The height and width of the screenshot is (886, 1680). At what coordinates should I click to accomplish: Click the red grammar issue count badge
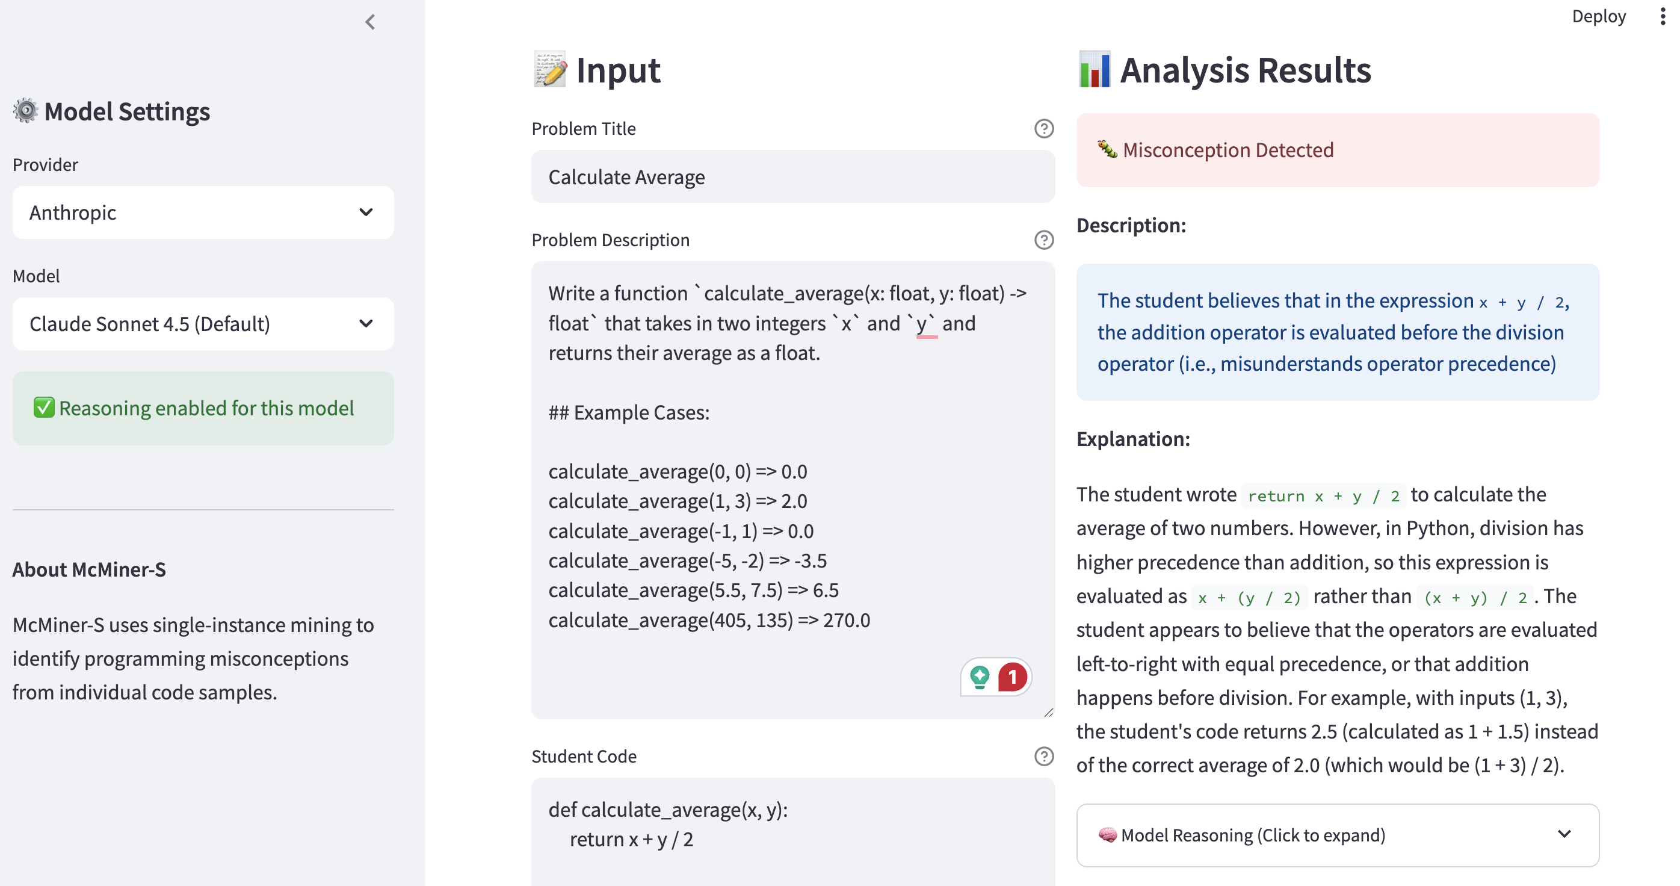(1012, 677)
